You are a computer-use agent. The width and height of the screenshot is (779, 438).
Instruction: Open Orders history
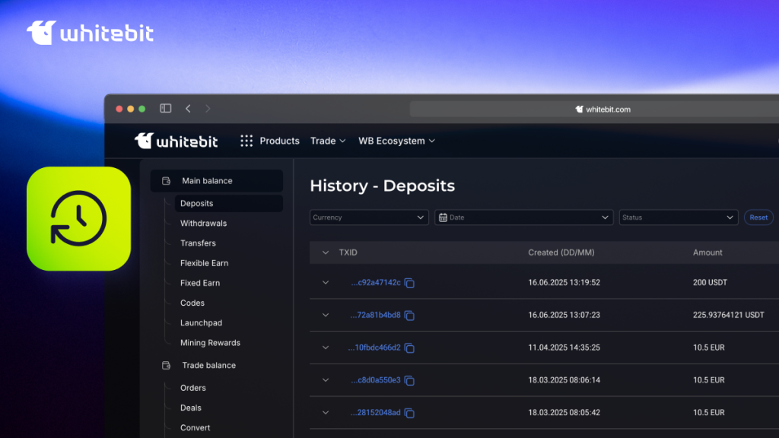(192, 388)
